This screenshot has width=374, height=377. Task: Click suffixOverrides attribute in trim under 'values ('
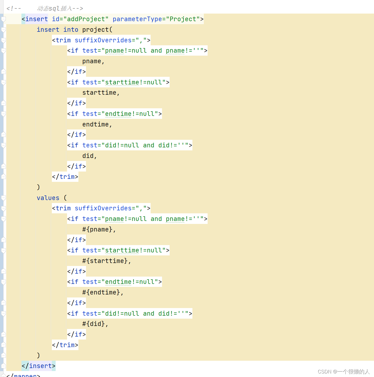click(x=110, y=208)
